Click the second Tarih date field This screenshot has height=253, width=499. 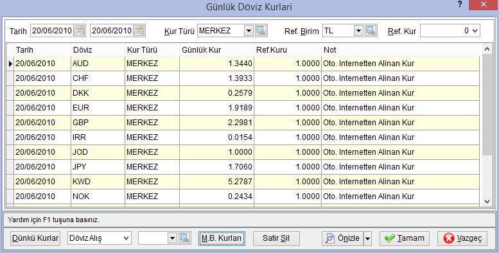point(112,31)
